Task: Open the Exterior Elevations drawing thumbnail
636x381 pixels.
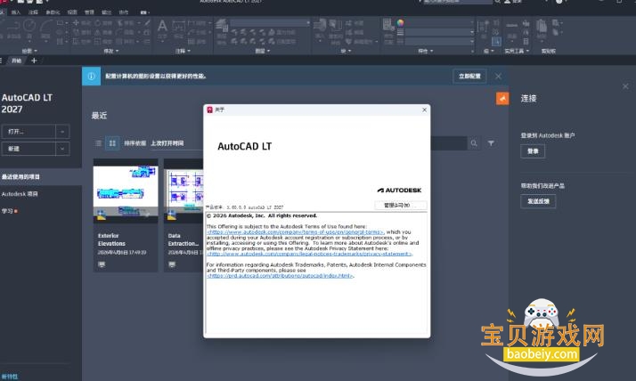Action: point(126,190)
